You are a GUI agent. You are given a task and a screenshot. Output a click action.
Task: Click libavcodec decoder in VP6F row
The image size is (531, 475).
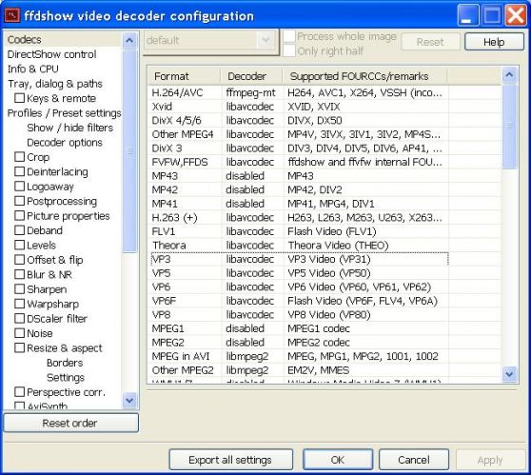tap(250, 301)
